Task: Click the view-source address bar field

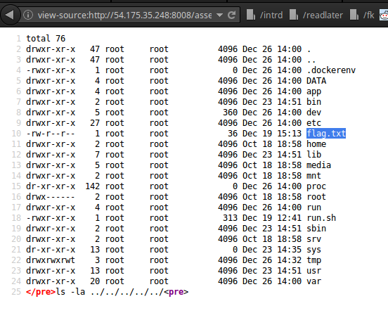Action: click(124, 15)
